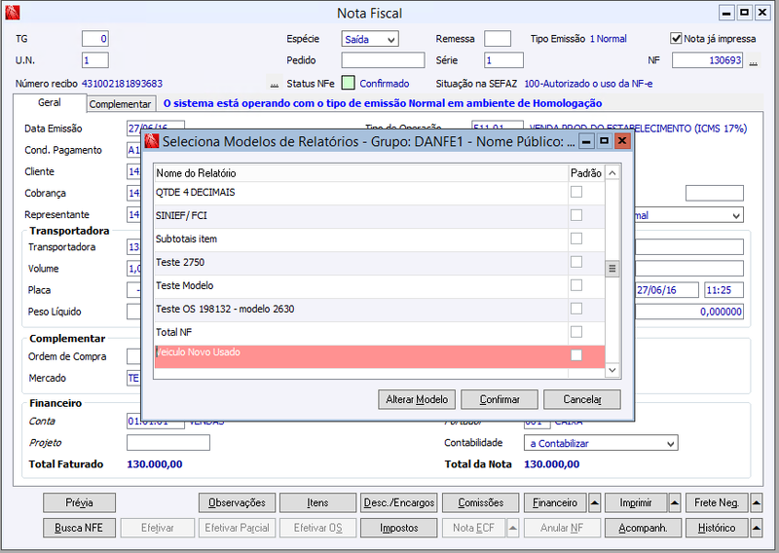Switch to the Geral tab
This screenshot has height=553, width=779.
coord(50,103)
